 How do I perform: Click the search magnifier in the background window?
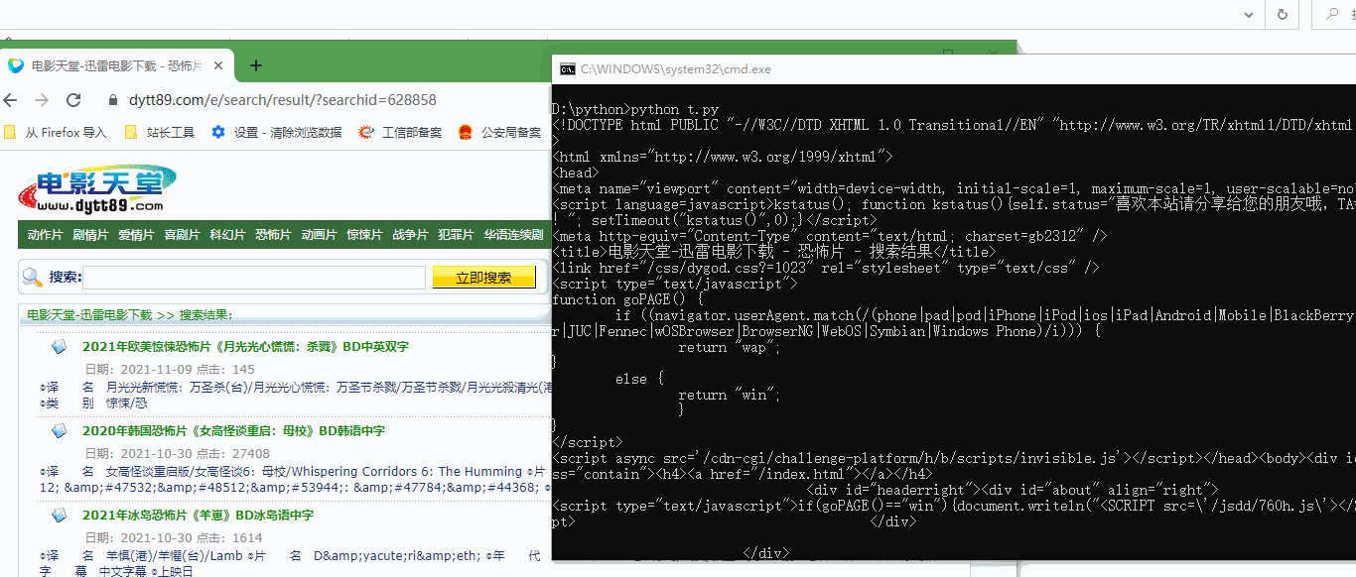1333,14
